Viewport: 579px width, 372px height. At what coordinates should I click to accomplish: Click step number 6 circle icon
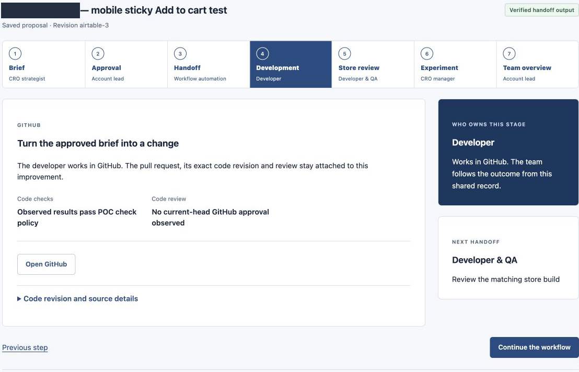tap(427, 53)
